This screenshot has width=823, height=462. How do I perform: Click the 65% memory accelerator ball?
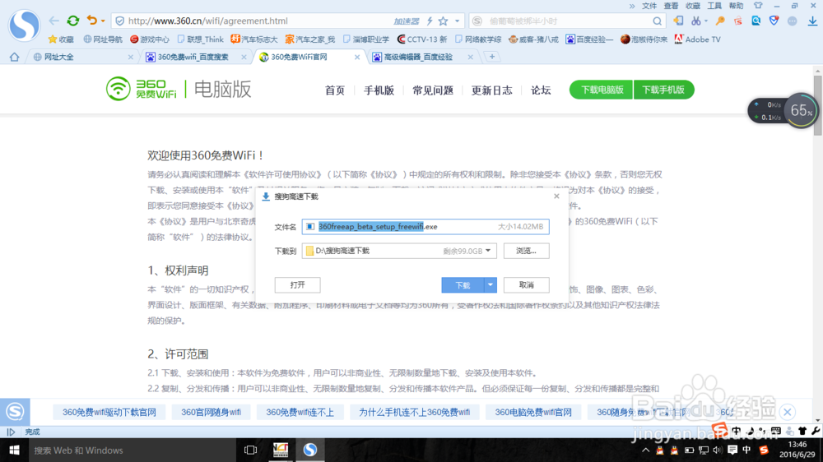pyautogui.click(x=801, y=110)
